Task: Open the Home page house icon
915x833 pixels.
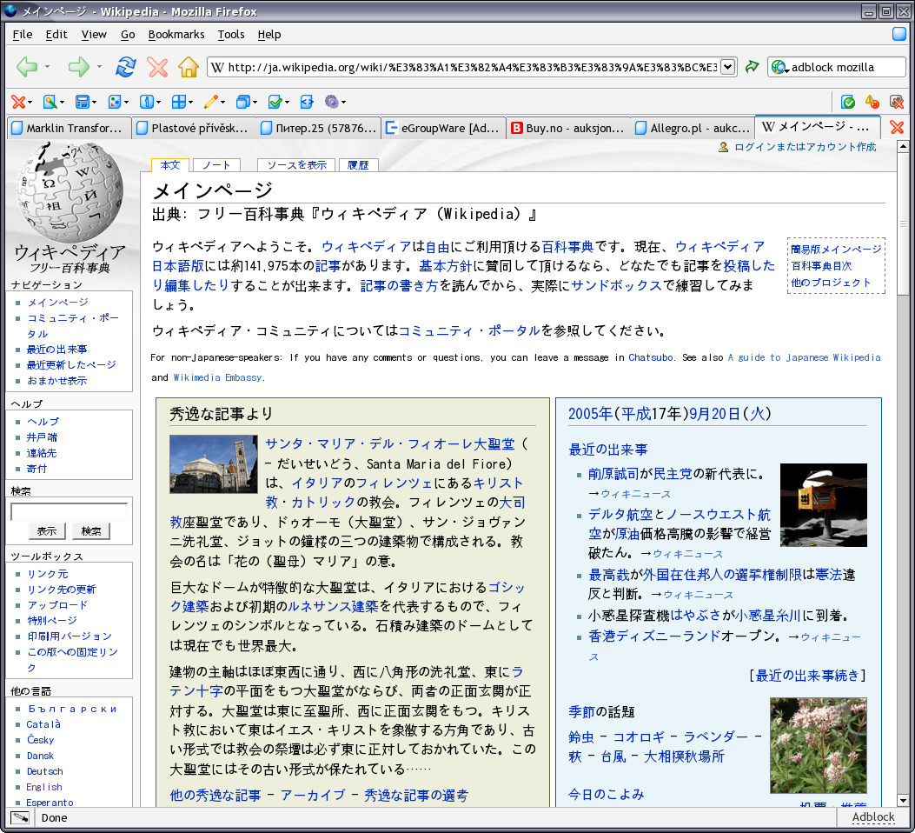Action: (188, 67)
